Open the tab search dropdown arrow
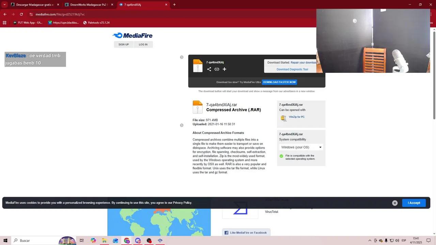This screenshot has width=436, height=245. click(4, 5)
